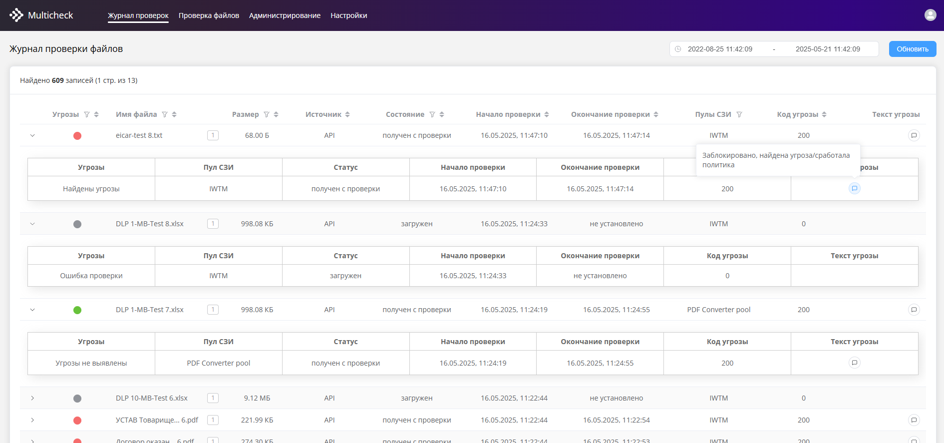Click the clock icon in the date range field

[x=678, y=49]
